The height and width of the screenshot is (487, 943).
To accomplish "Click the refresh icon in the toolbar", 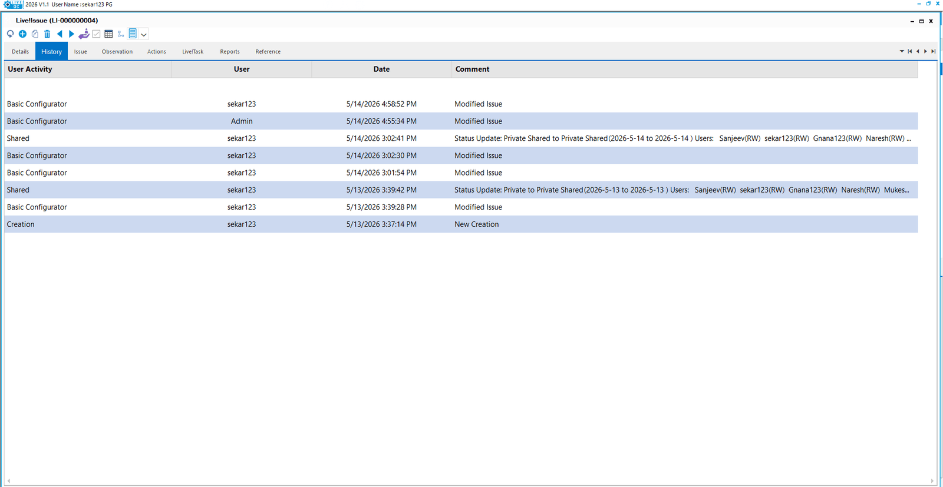I will click(x=11, y=34).
